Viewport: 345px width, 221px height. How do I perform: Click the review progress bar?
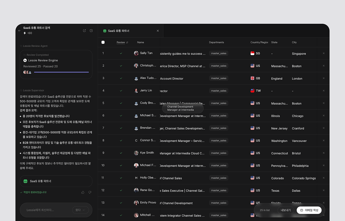click(x=61, y=72)
